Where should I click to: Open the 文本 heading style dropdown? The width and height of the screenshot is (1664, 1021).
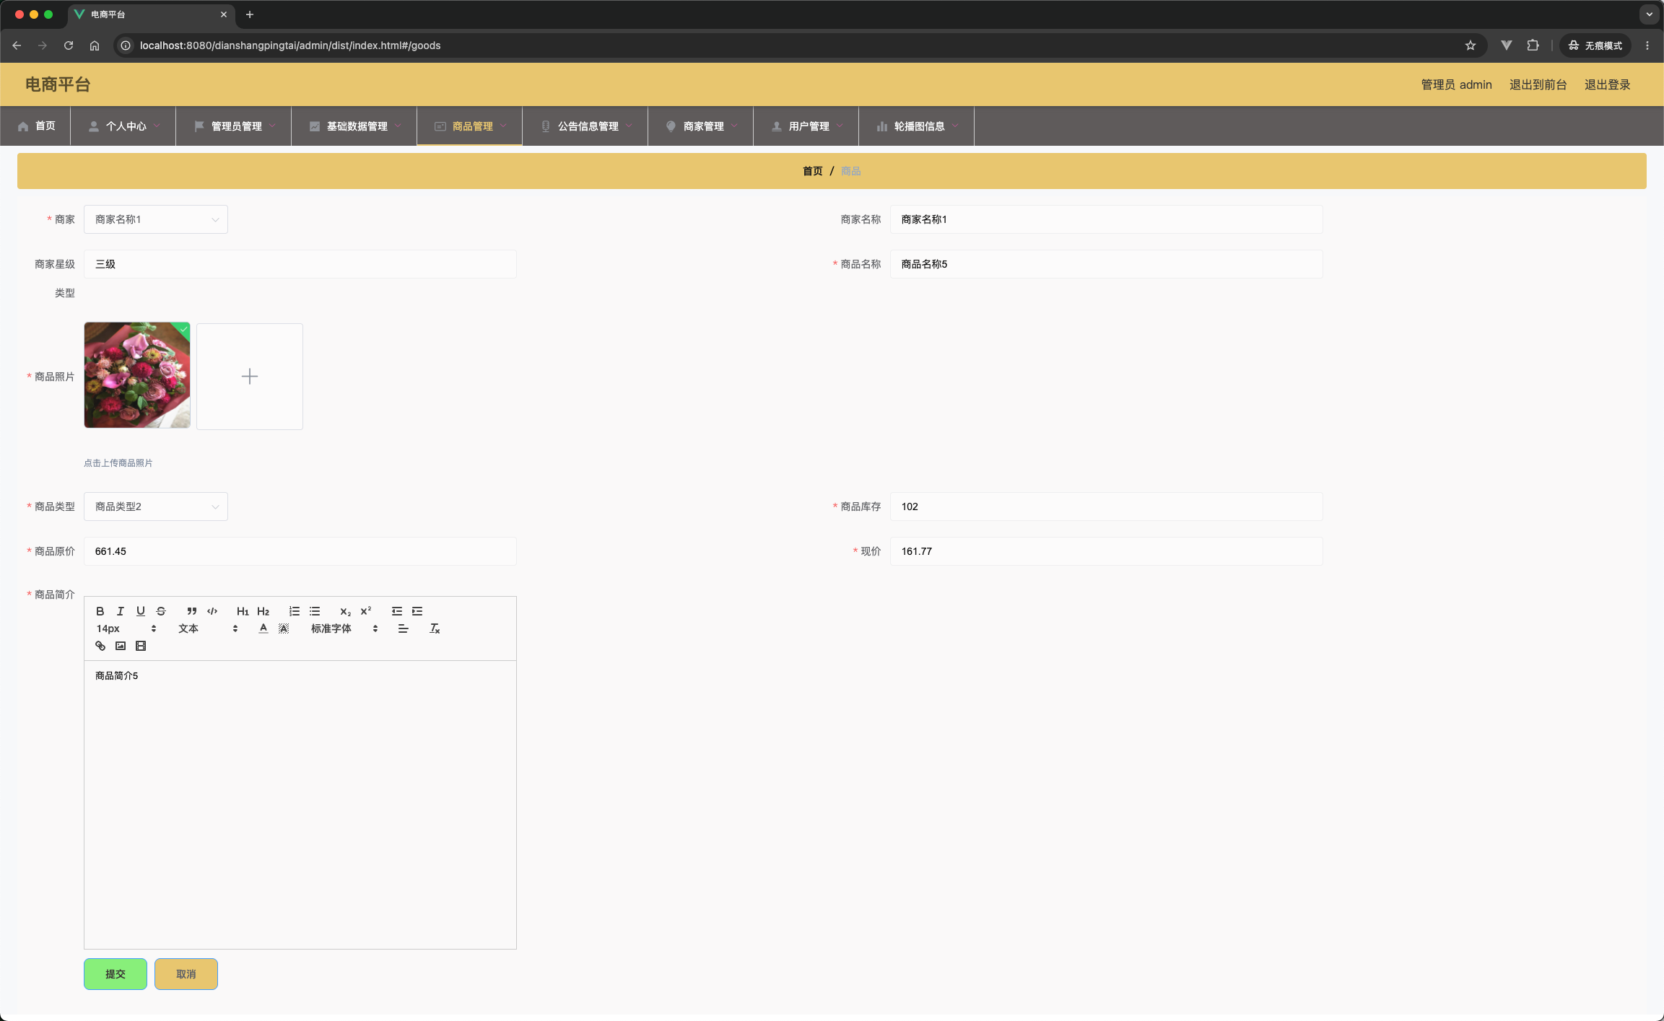click(208, 628)
